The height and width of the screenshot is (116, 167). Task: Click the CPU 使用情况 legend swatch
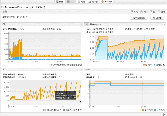[x=51, y=65]
